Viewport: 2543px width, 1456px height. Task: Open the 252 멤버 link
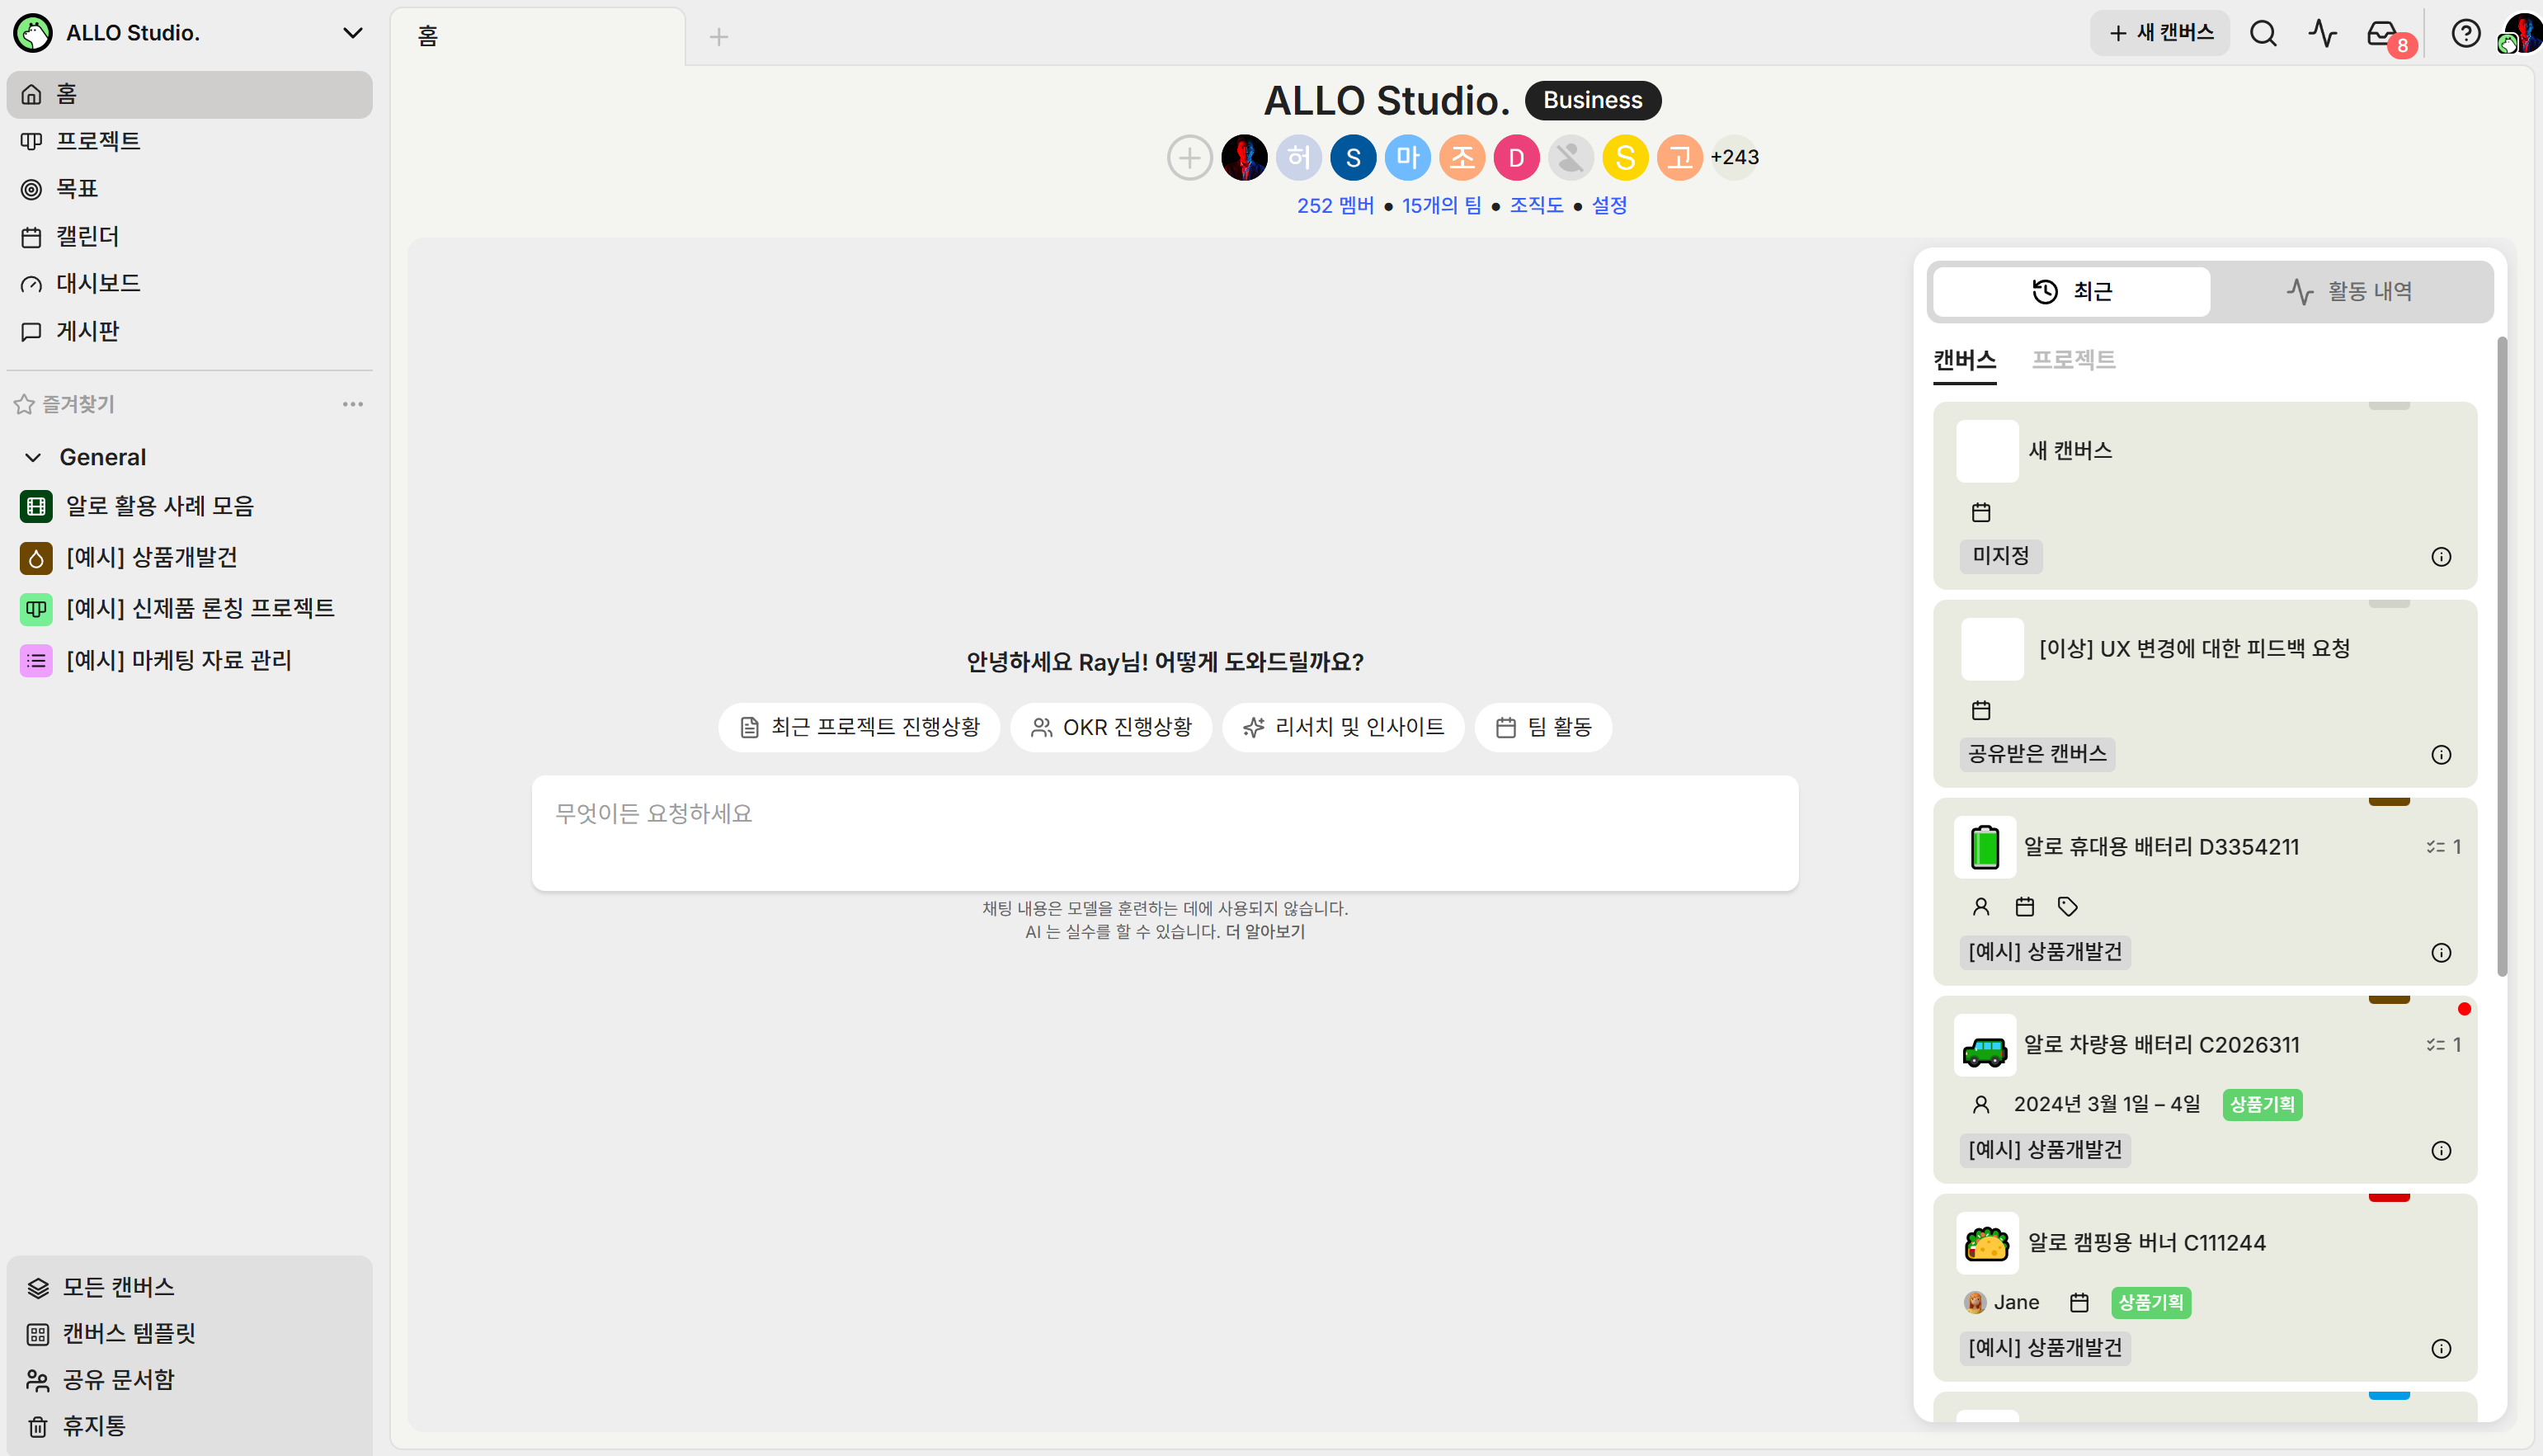pyautogui.click(x=1335, y=205)
